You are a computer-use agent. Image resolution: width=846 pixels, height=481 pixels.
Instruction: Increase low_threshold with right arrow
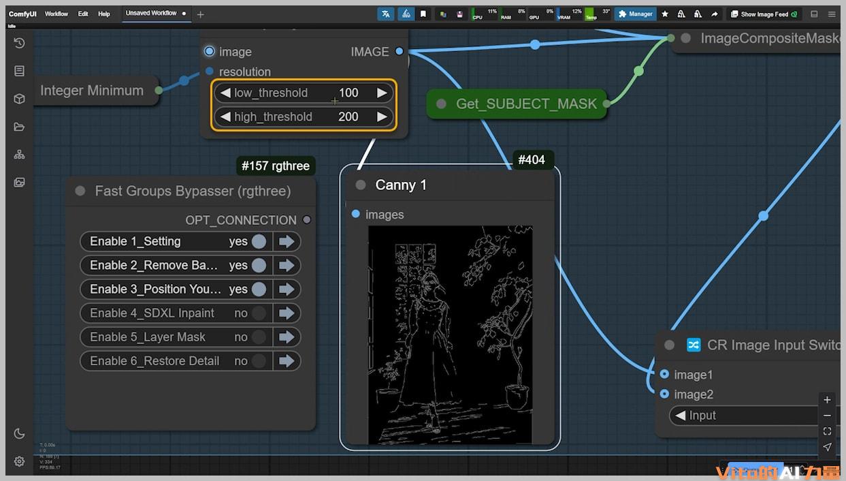(382, 93)
